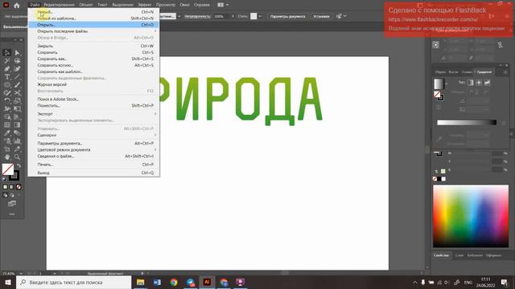Select the Gradient tool in toolbox
The image size is (515, 289).
coord(17,125)
